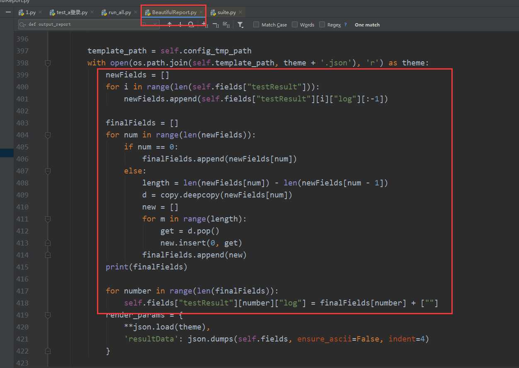519x368 pixels.
Task: Click the '**json.load(theme),' line
Action: click(x=167, y=327)
